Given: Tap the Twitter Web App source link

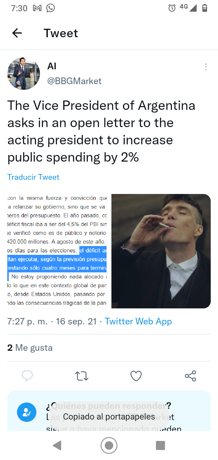Looking at the screenshot, I should click(x=138, y=321).
